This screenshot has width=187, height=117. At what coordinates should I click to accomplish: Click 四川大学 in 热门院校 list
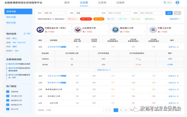point(15,109)
